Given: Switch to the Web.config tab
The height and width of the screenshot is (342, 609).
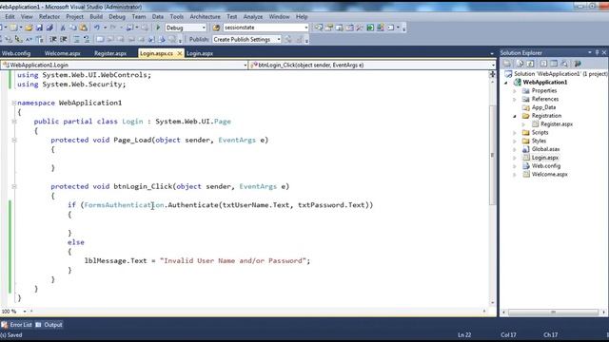Looking at the screenshot, I should click(16, 53).
